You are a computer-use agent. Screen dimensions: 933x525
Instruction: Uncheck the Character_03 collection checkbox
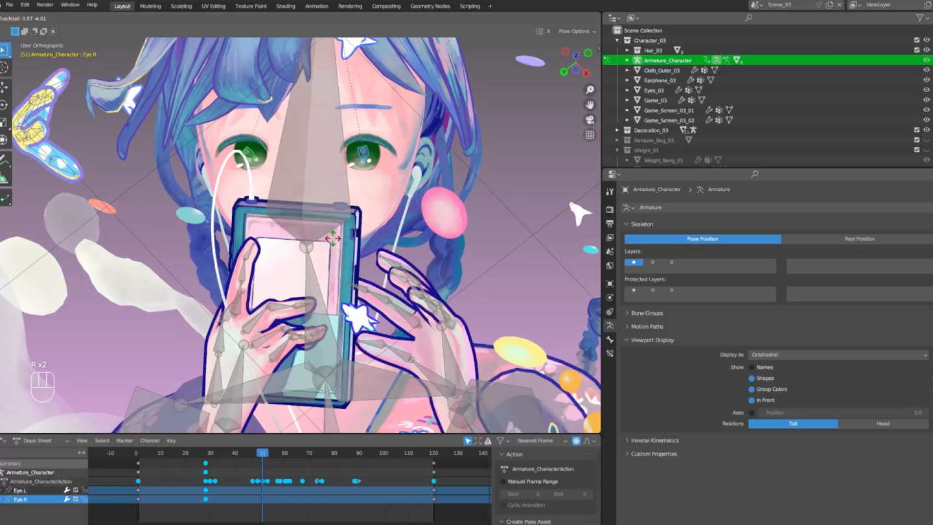(917, 40)
